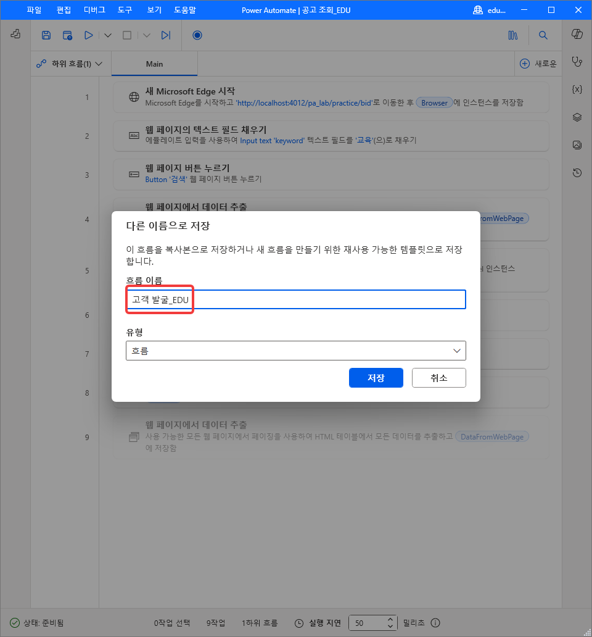Open the Actions pane icon on the left

point(15,34)
